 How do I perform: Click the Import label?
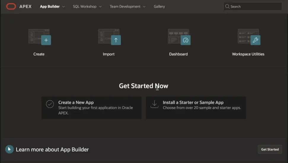[x=109, y=54]
